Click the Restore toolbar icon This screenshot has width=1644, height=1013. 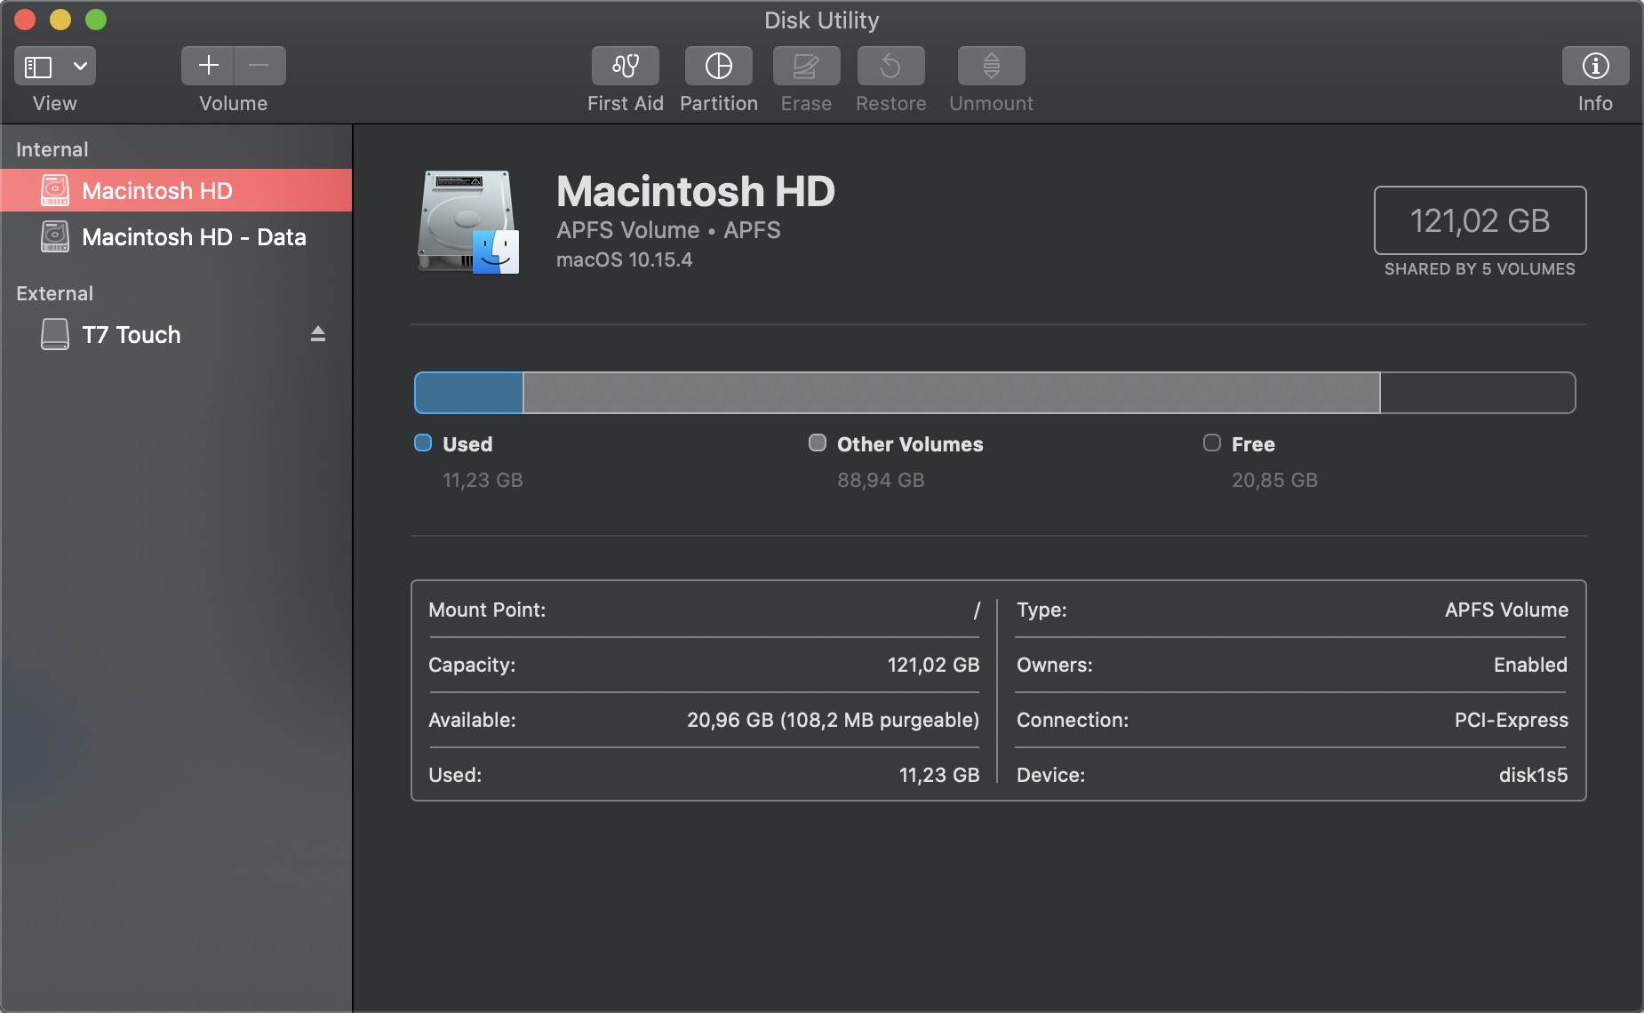click(x=891, y=66)
